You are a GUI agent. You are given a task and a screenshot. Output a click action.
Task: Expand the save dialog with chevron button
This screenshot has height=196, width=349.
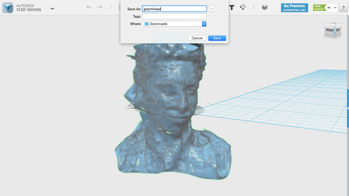click(x=211, y=9)
